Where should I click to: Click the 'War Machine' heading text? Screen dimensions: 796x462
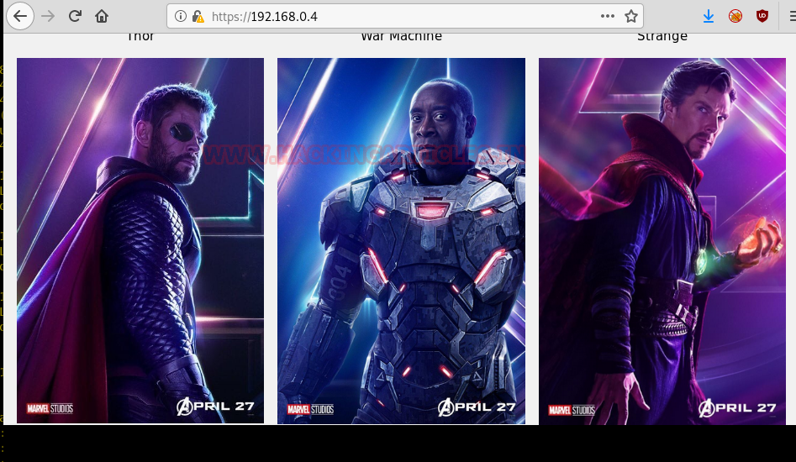(401, 36)
